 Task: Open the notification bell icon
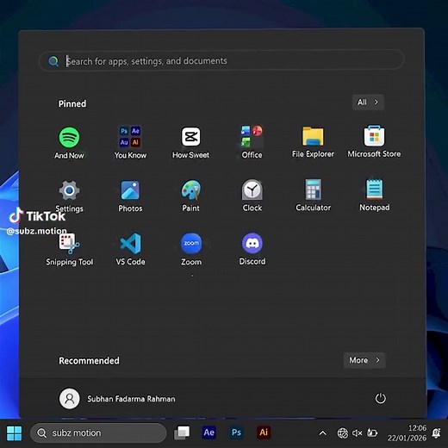click(x=437, y=432)
